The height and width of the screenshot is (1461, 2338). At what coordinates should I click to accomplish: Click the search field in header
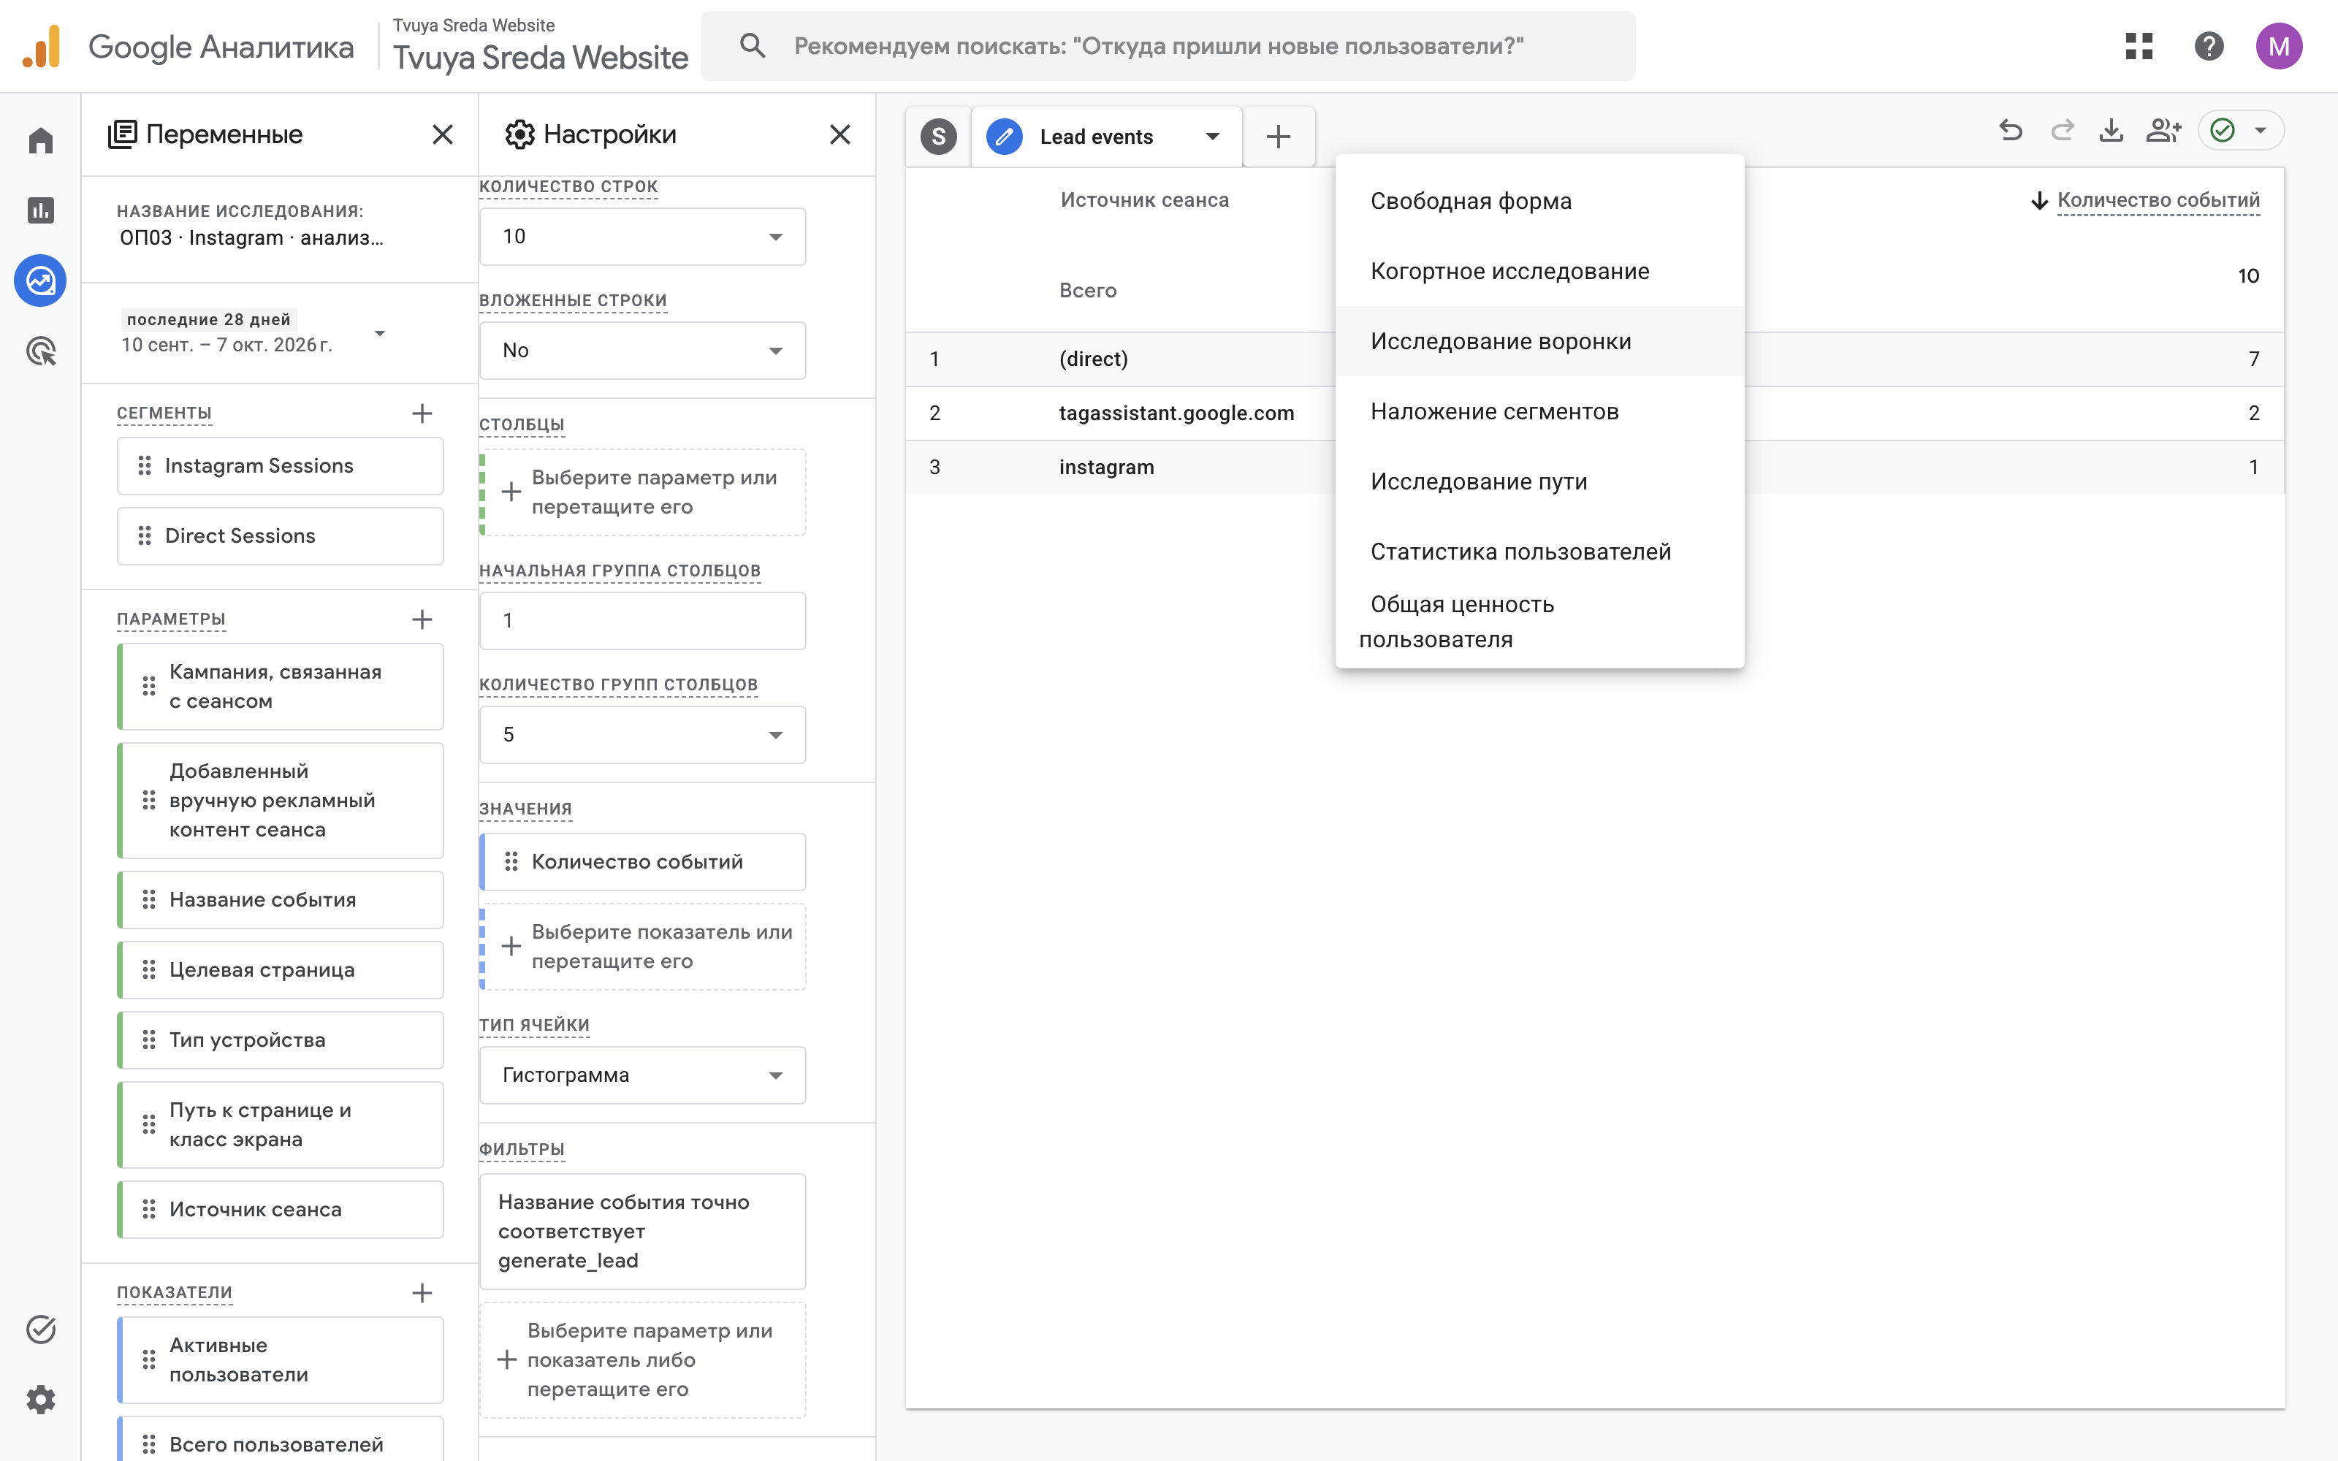click(1167, 45)
